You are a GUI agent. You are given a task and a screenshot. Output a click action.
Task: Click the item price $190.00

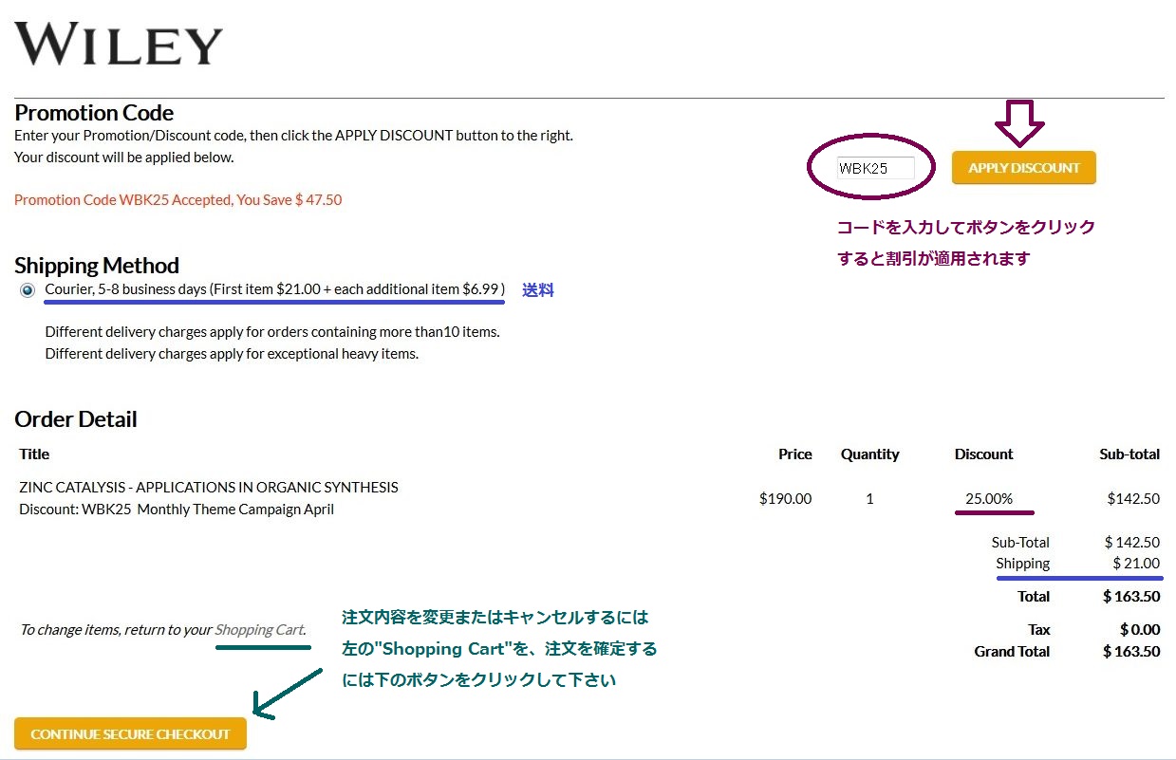[785, 498]
